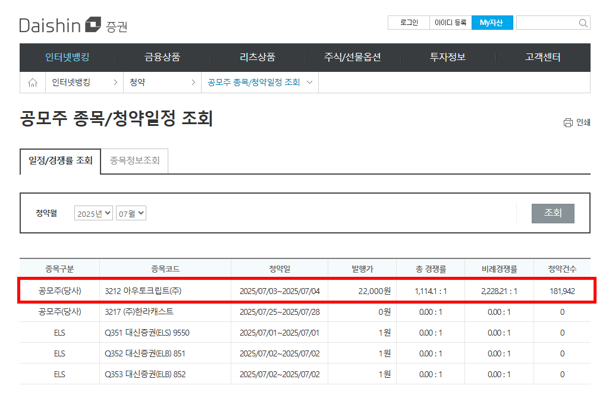Click the home icon in the breadcrumb
The height and width of the screenshot is (398, 609).
click(x=32, y=82)
